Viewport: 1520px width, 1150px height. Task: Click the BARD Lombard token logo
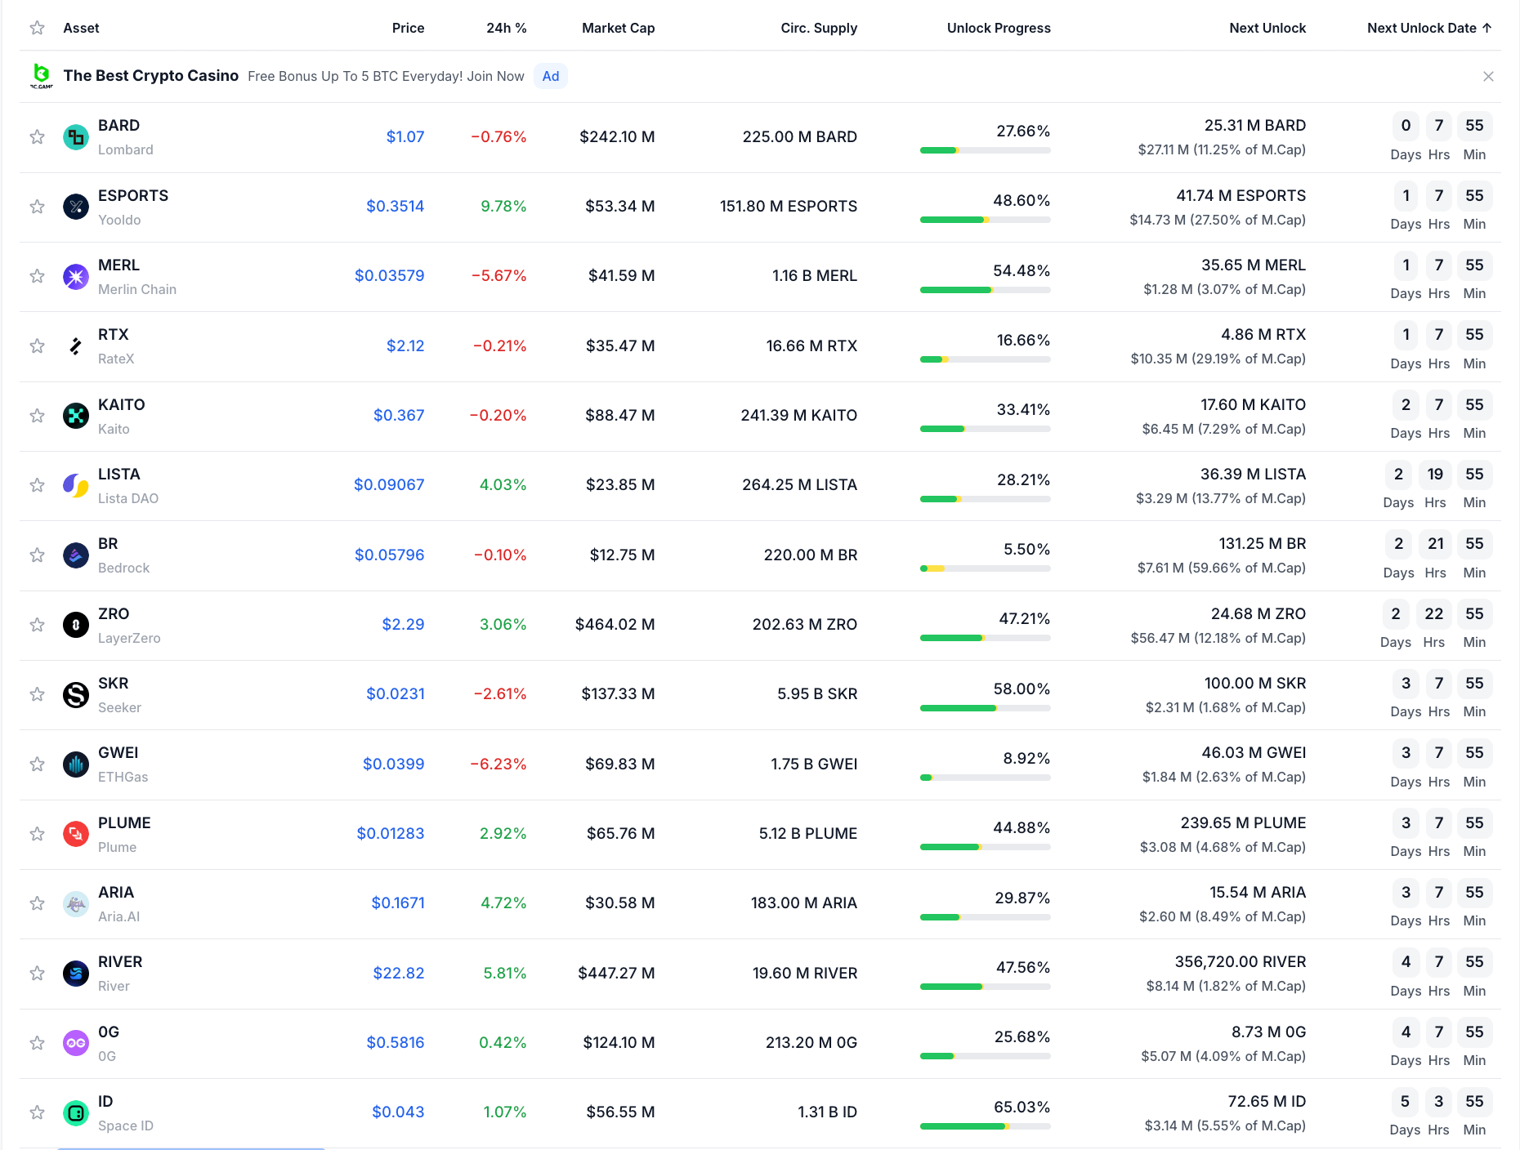pyautogui.click(x=76, y=137)
